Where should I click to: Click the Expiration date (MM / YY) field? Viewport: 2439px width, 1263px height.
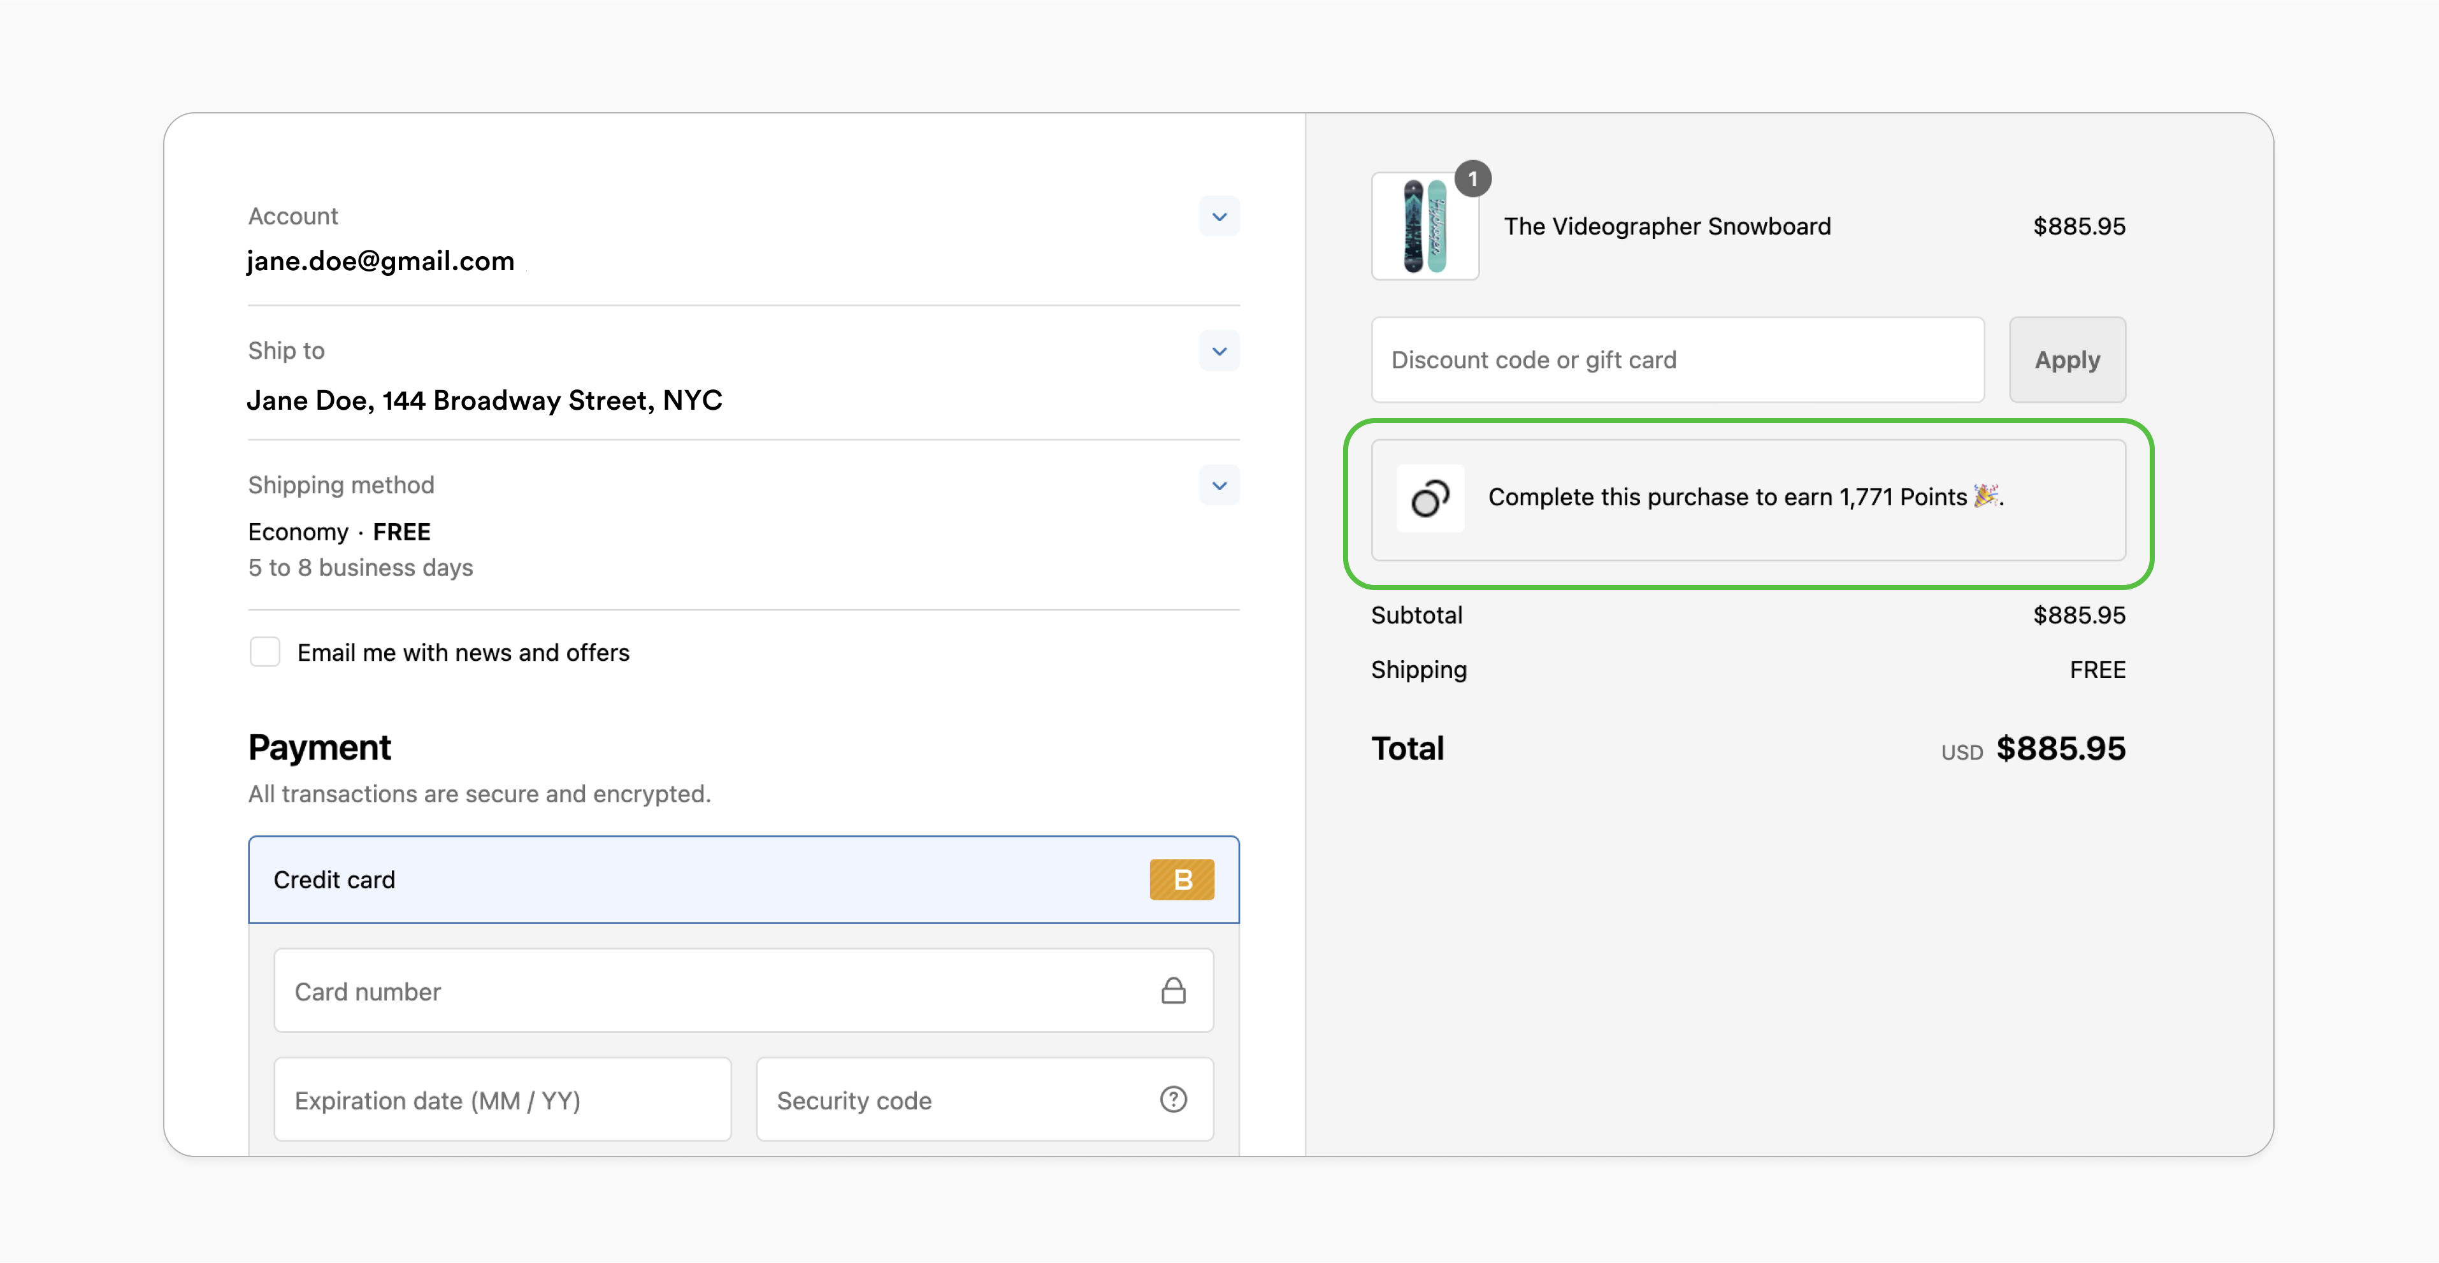(x=502, y=1099)
